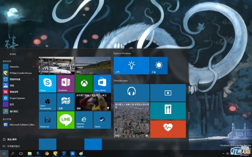
Task: Launch Chrome from the taskbar
Action: coord(47,154)
